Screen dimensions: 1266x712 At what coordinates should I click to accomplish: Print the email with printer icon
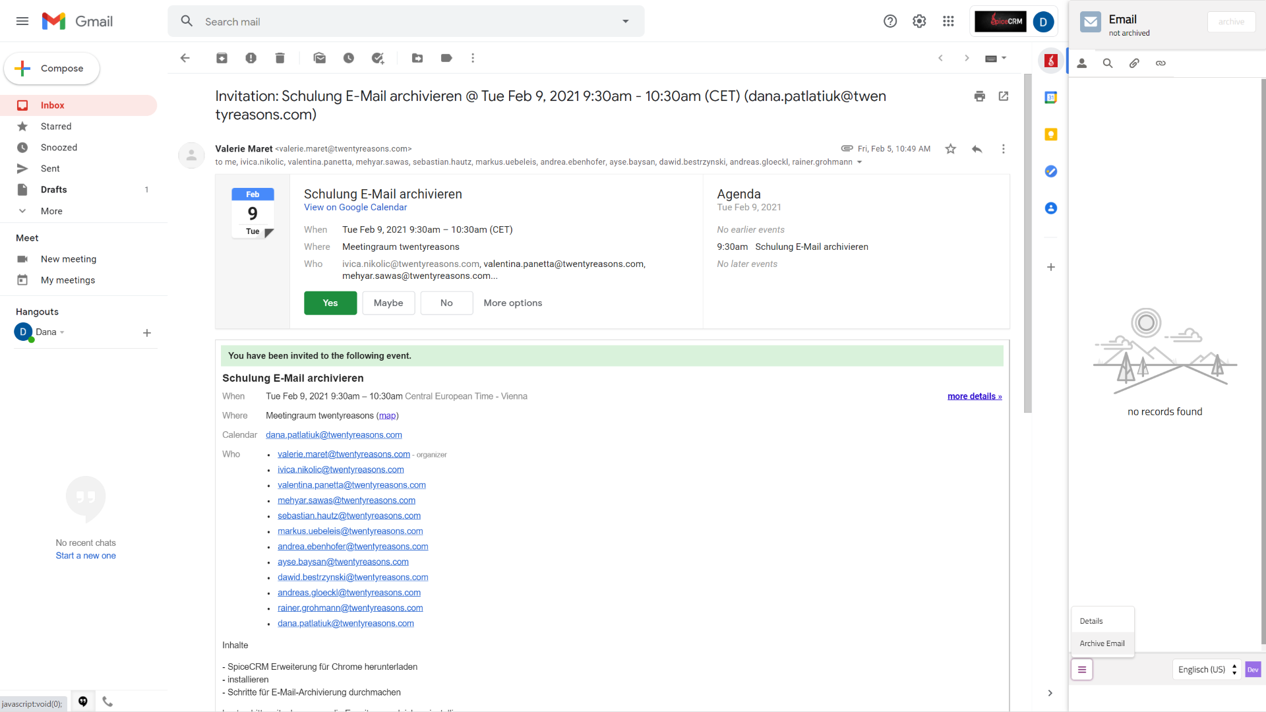(979, 96)
